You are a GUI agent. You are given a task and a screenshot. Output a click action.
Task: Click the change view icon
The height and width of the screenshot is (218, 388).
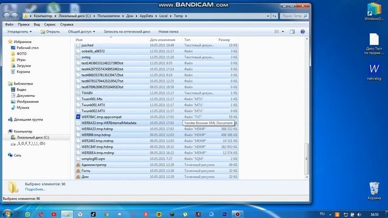[x=276, y=31]
